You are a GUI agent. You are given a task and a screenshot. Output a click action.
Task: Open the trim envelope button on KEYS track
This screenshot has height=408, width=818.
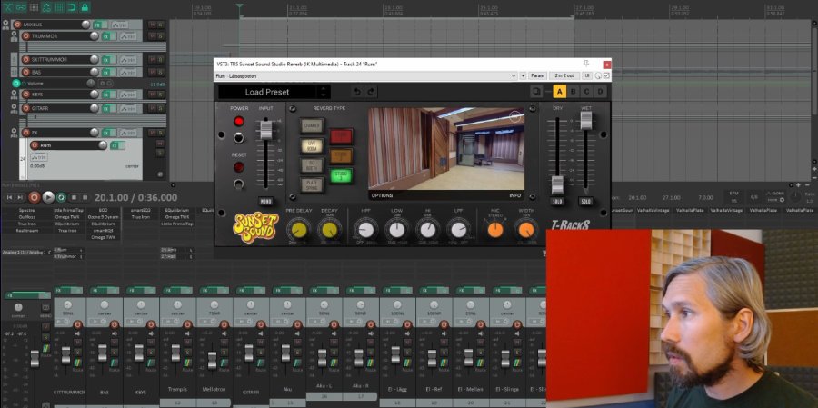pyautogui.click(x=128, y=95)
